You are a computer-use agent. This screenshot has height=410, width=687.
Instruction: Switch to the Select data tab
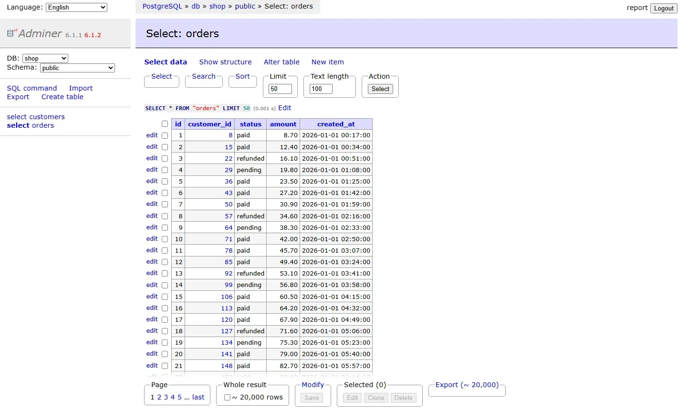(x=166, y=62)
